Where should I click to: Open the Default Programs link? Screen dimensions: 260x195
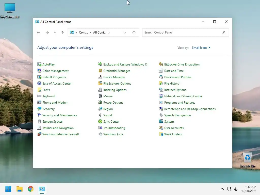pos(54,77)
